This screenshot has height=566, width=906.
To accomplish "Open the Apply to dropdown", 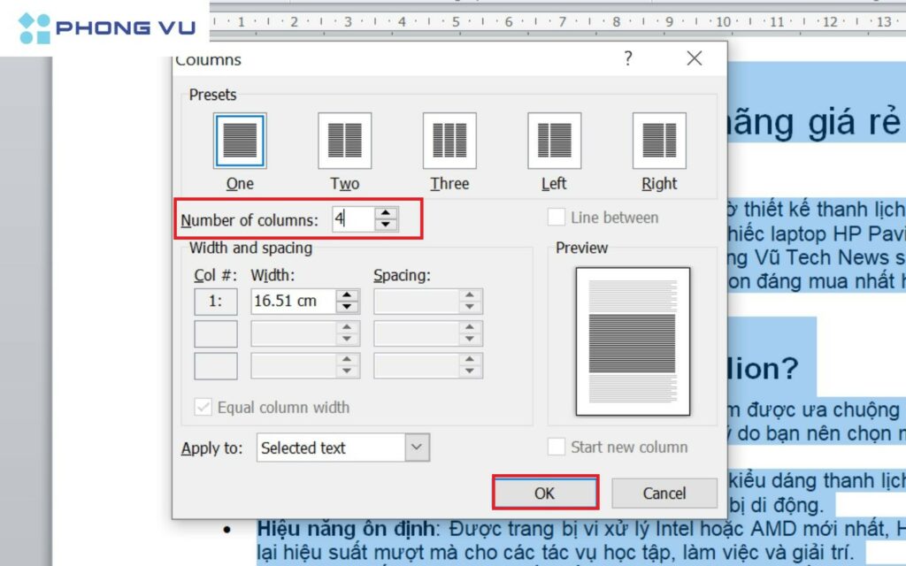I will coord(416,447).
